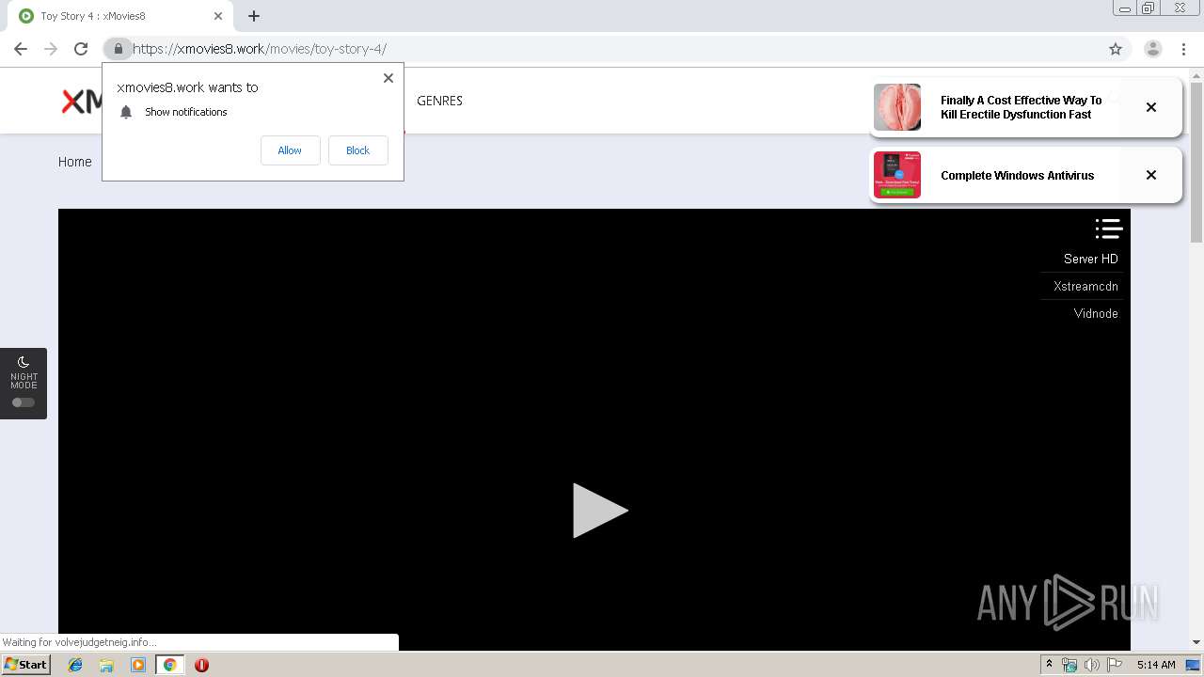Image resolution: width=1204 pixels, height=677 pixels.
Task: Play the video with the center play button
Action: [599, 511]
